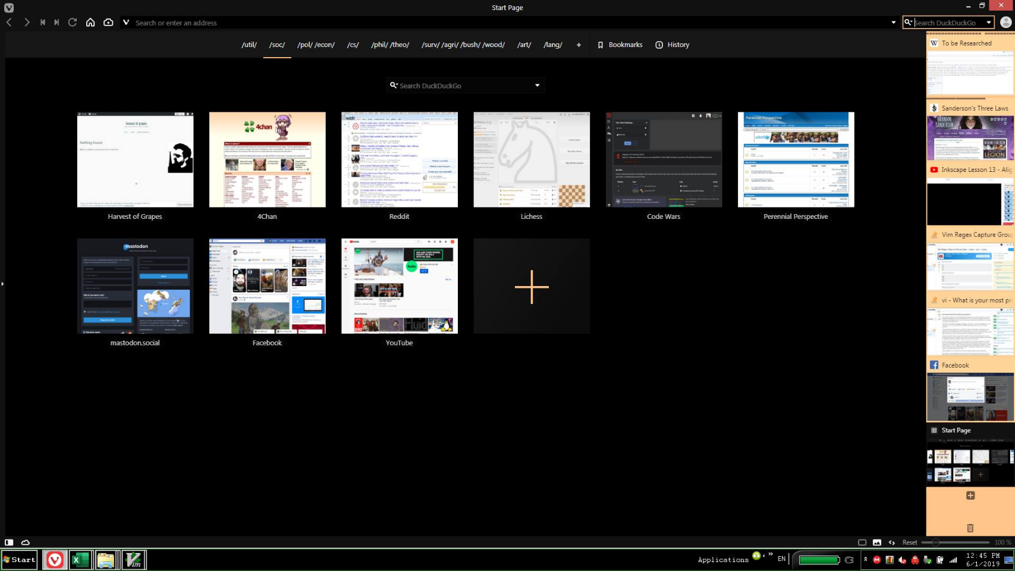Viewport: 1015px width, 571px height.
Task: Open the Perennial Perspective speed dial
Action: click(796, 159)
